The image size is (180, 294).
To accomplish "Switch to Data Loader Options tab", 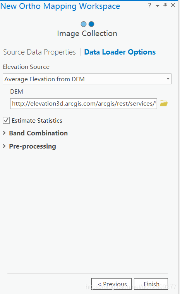I will (120, 52).
